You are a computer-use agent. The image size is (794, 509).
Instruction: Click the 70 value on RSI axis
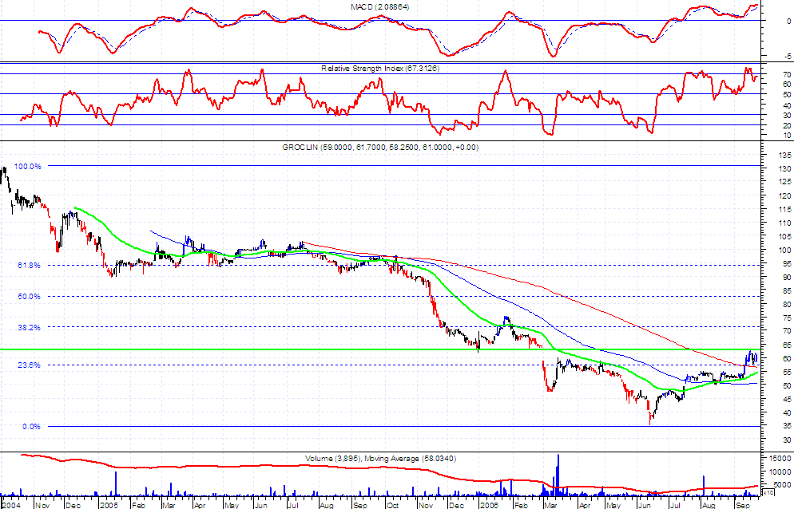(x=788, y=74)
